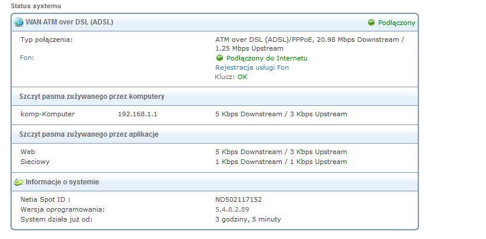Click the WAN globe icon

(x=19, y=22)
